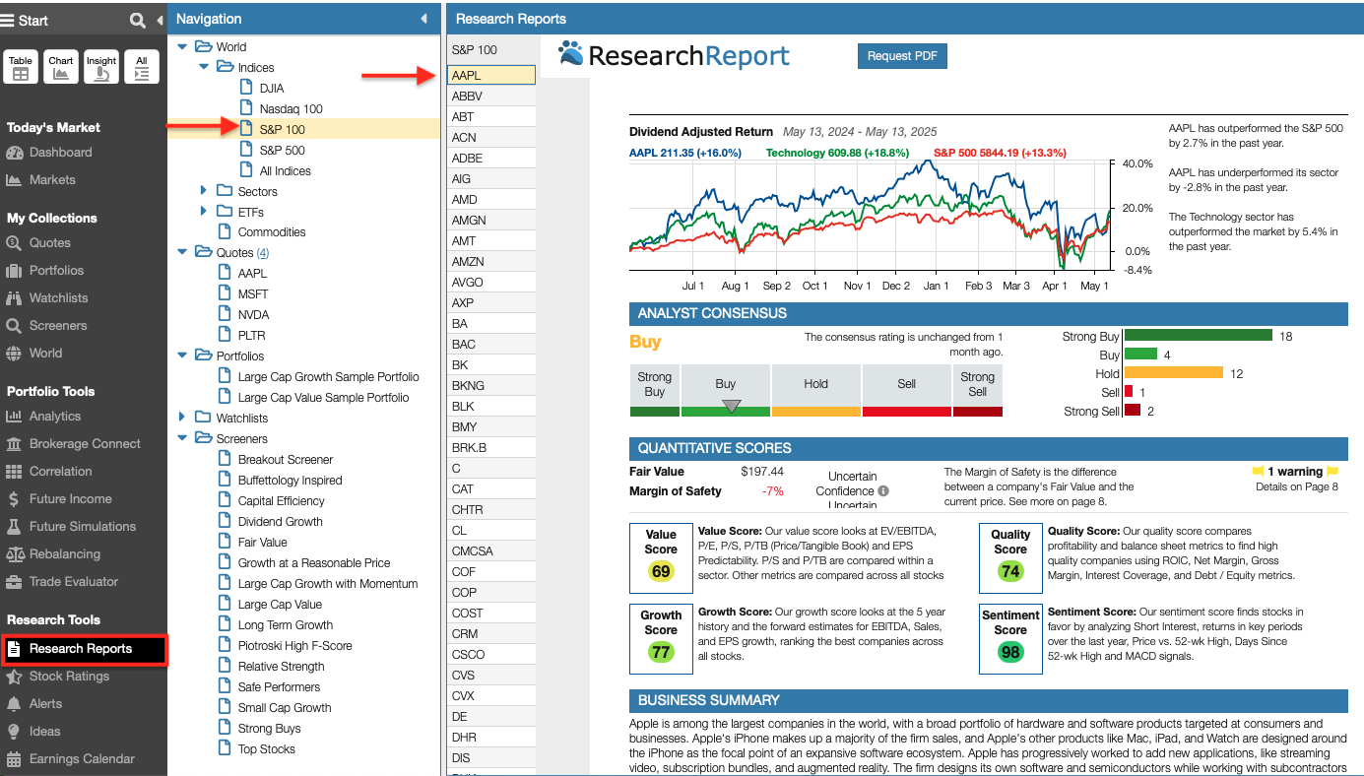
Task: Click the Confidence info icon
Action: [883, 491]
